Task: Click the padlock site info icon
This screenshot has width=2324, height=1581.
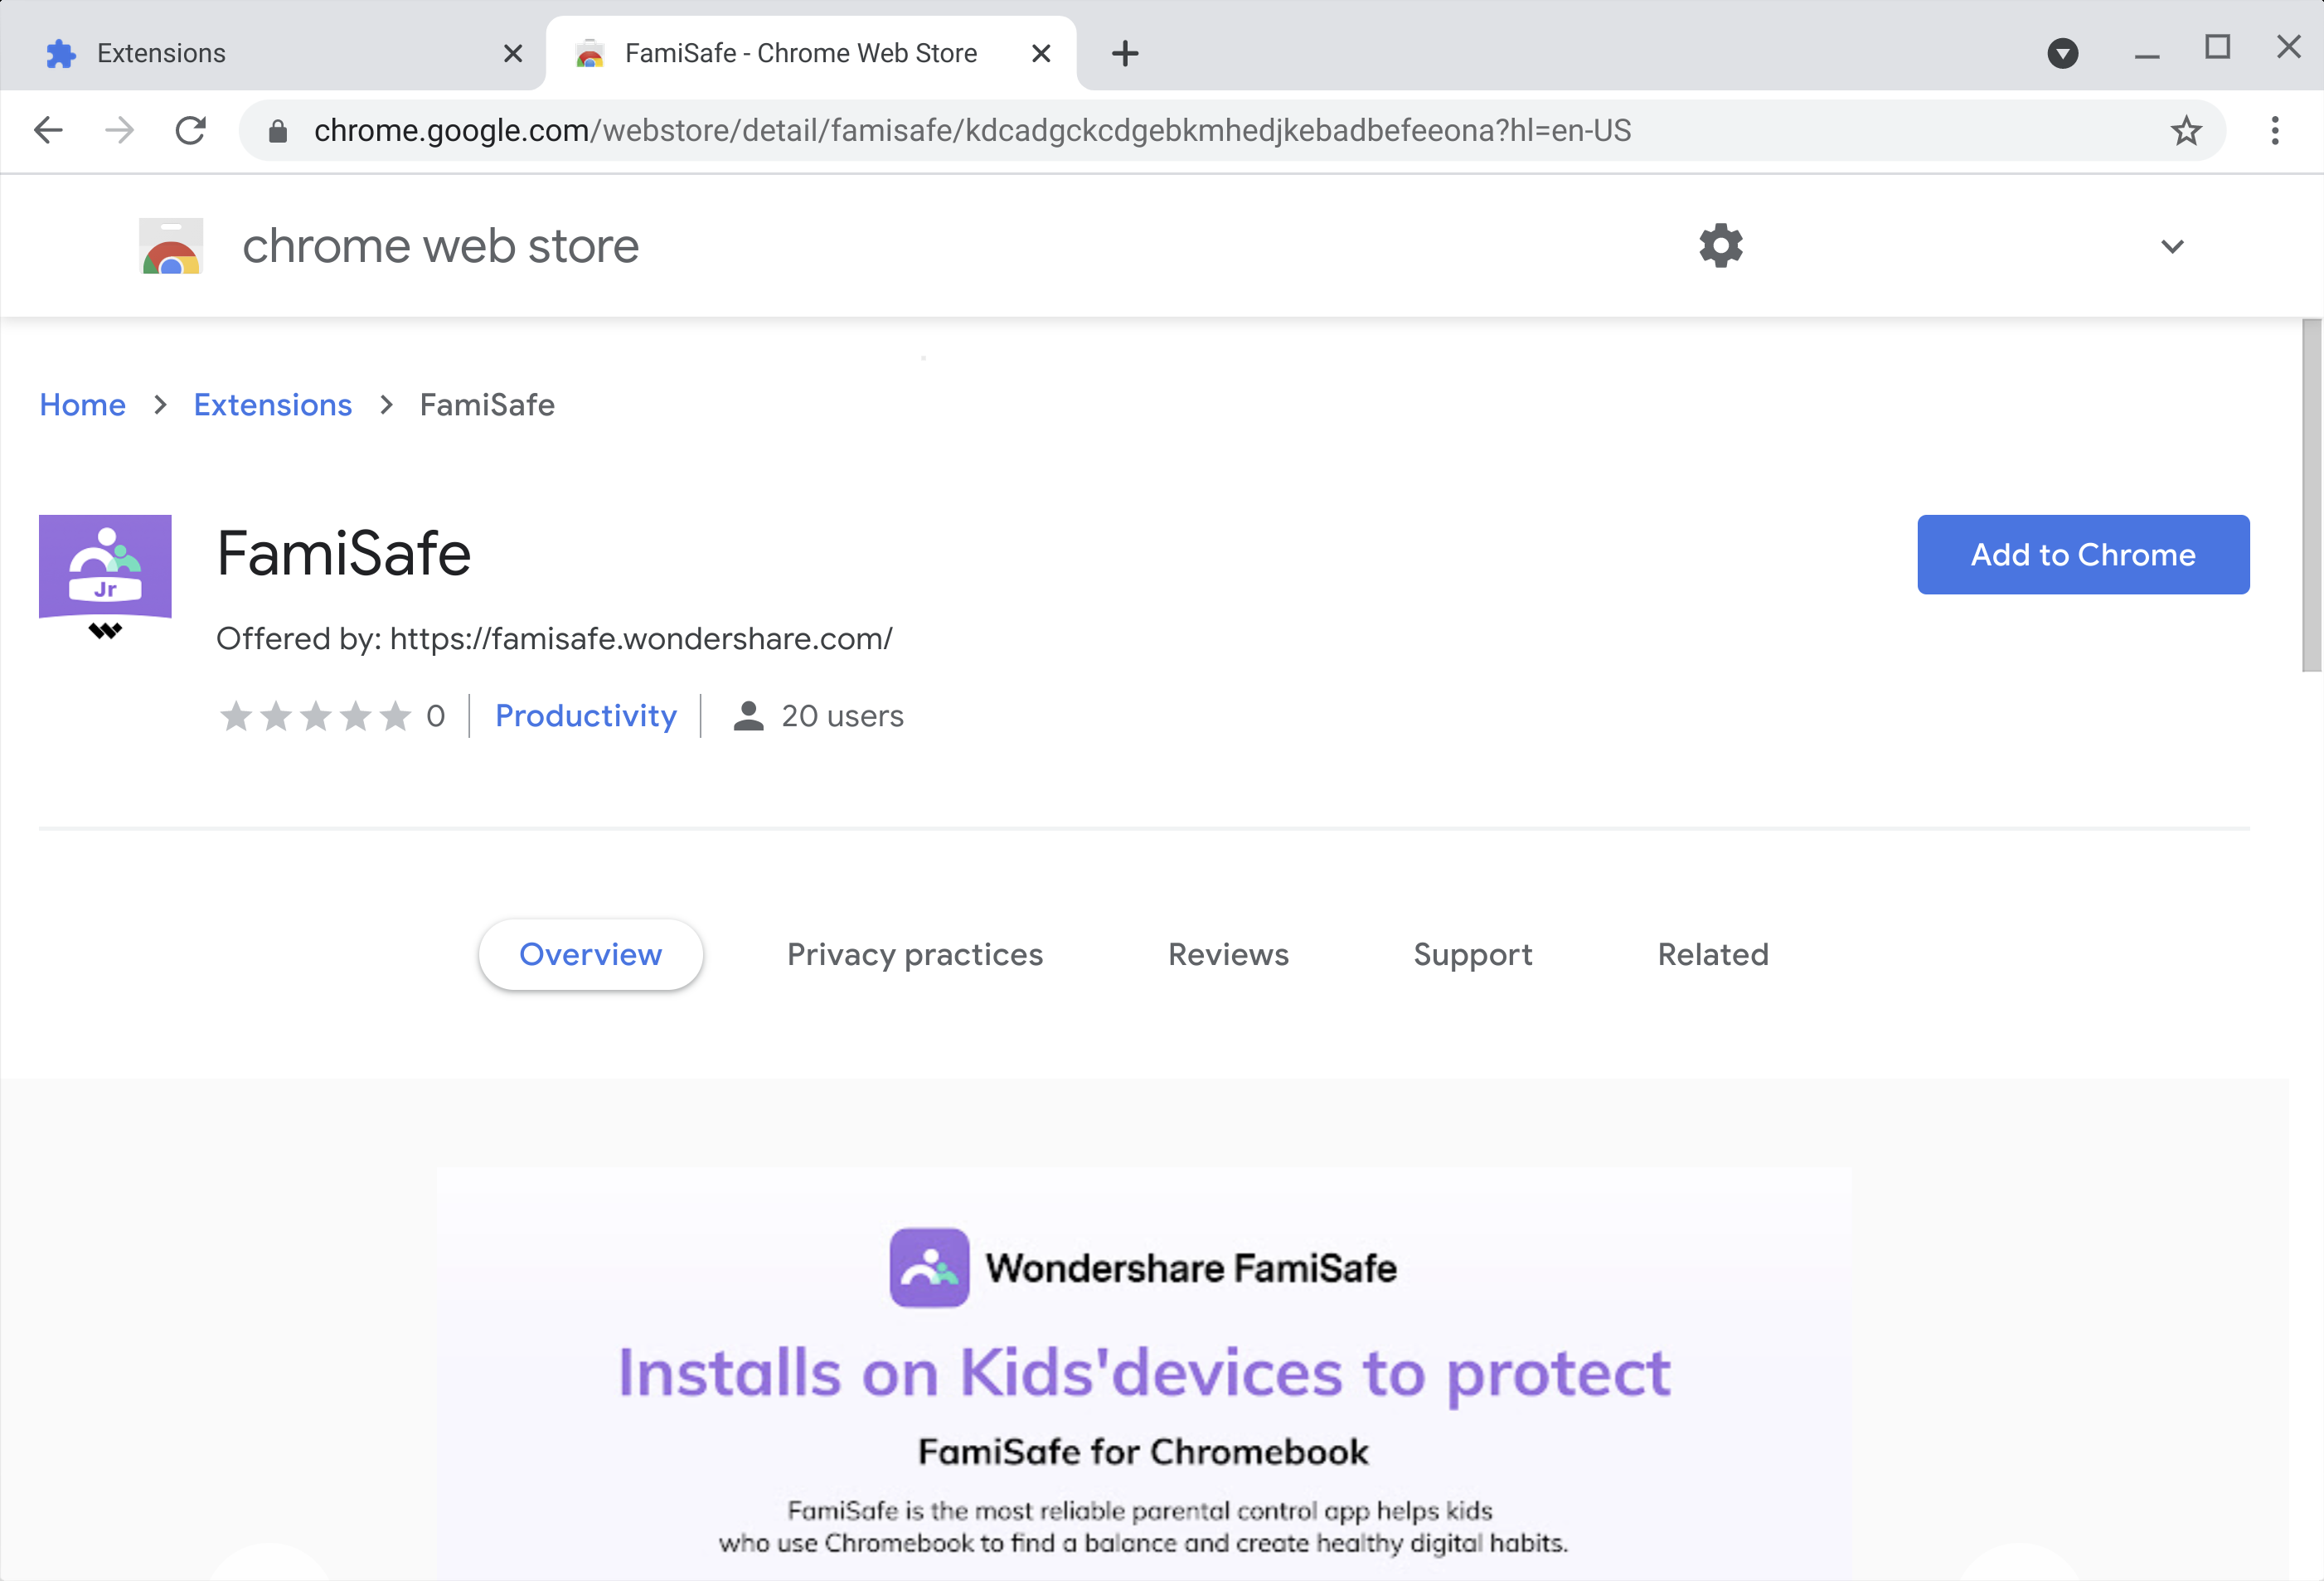Action: 278,131
